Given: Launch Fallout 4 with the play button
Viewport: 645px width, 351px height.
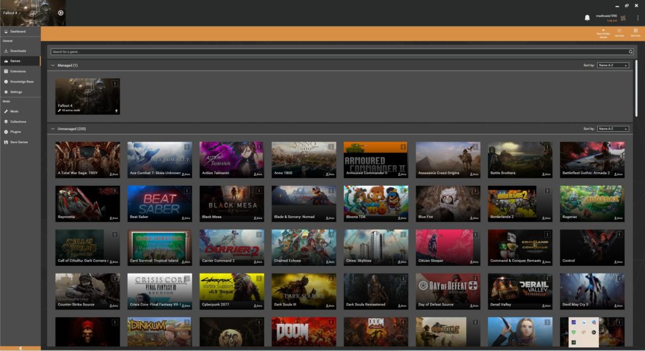Looking at the screenshot, I should 60,13.
